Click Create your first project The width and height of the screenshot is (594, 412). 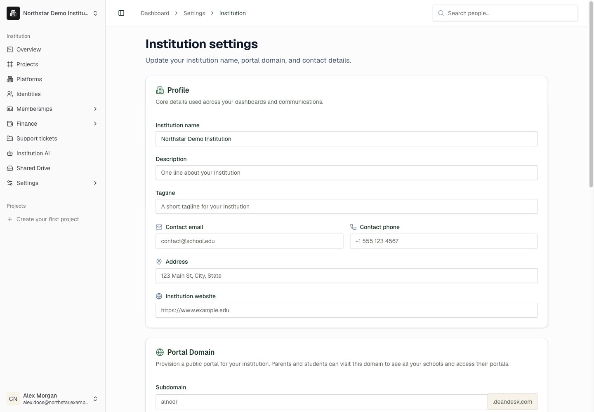[53, 219]
